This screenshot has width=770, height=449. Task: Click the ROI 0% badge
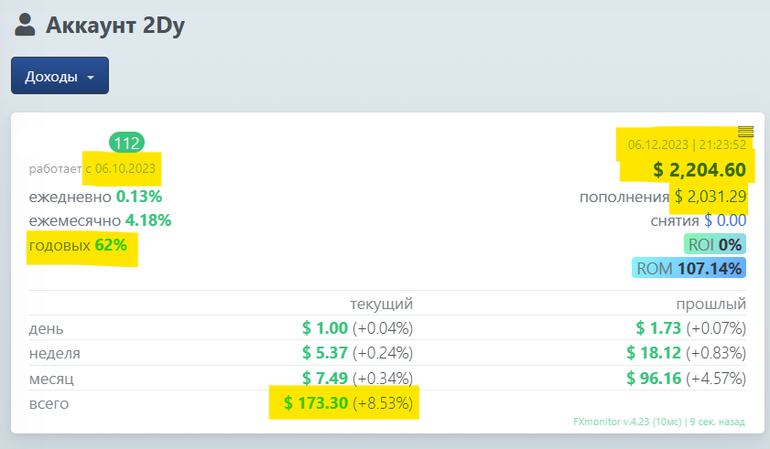714,244
